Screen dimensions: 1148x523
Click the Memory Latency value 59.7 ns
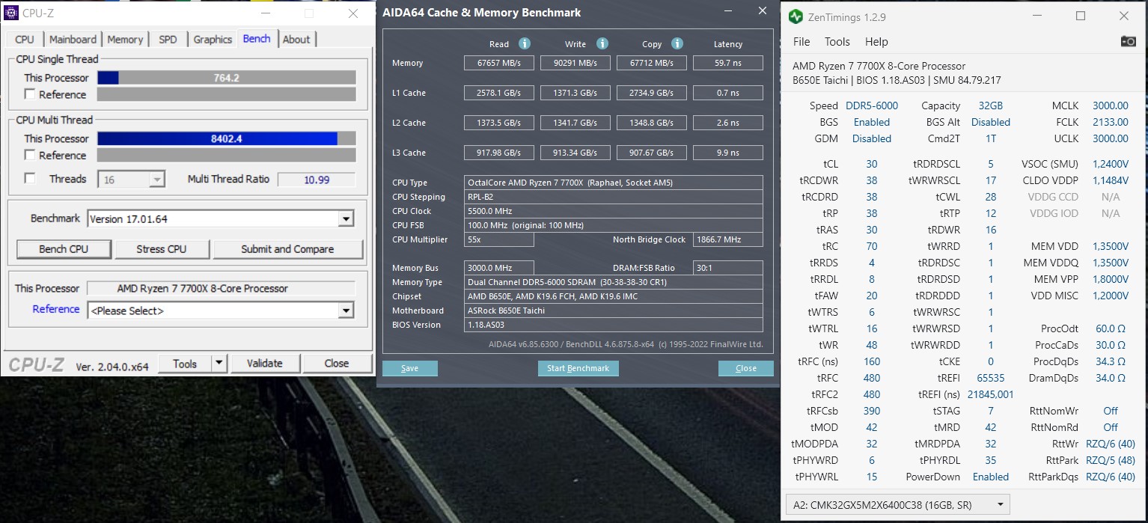point(728,63)
